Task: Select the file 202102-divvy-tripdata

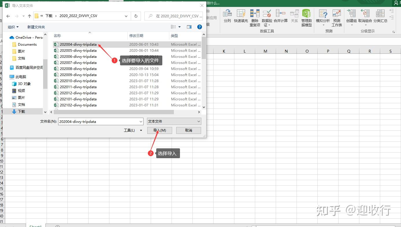Action: 78,105
